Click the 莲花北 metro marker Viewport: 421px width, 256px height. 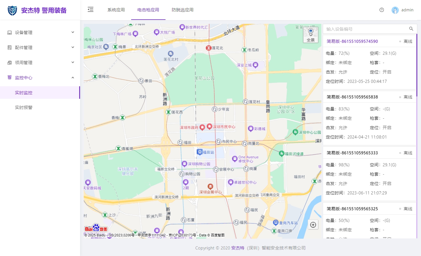[209, 48]
